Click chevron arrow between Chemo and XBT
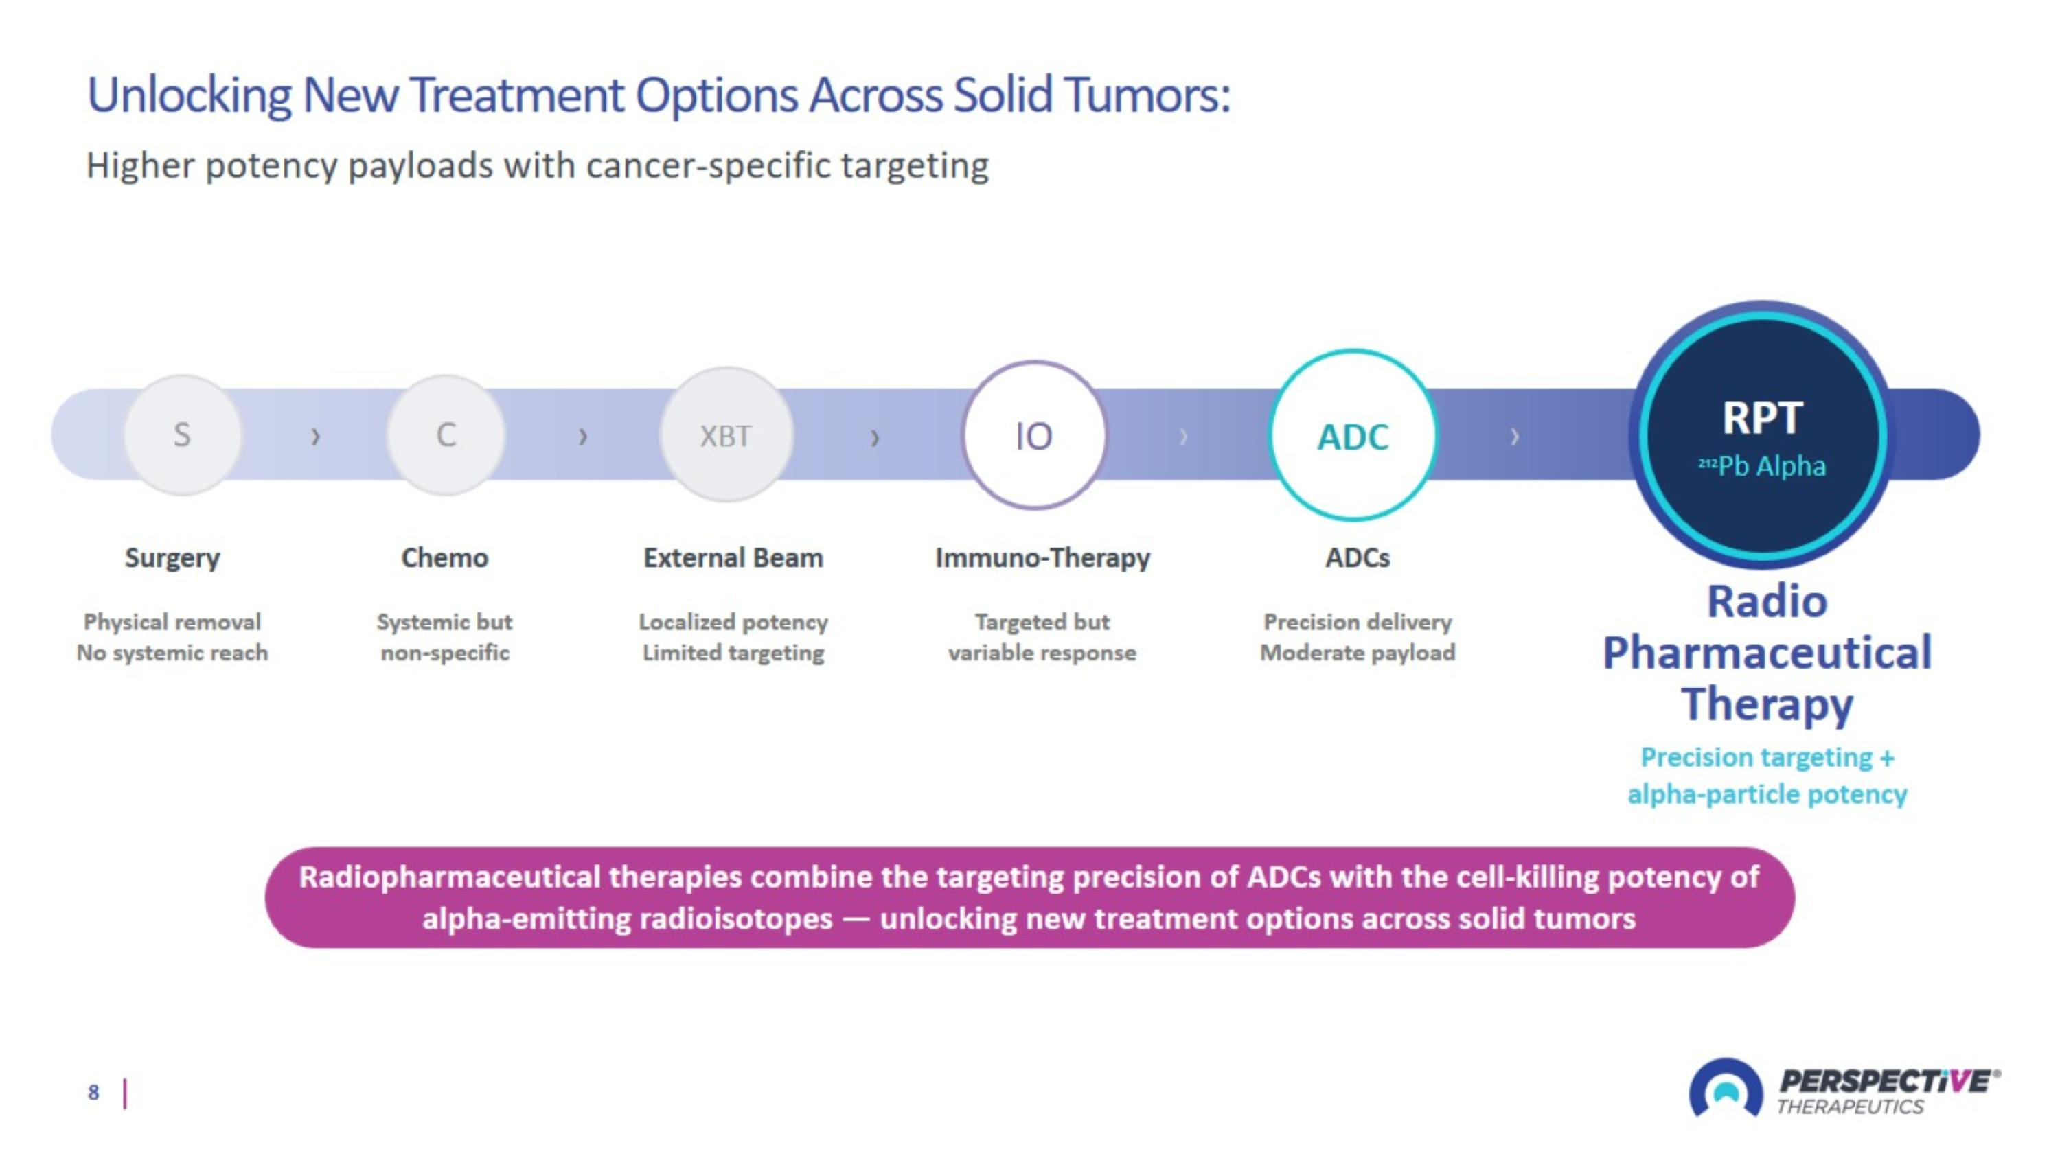The width and height of the screenshot is (2060, 1158). coord(583,437)
